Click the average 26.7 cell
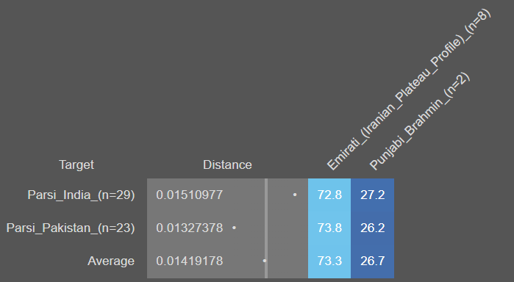This screenshot has height=282, width=514. click(372, 261)
